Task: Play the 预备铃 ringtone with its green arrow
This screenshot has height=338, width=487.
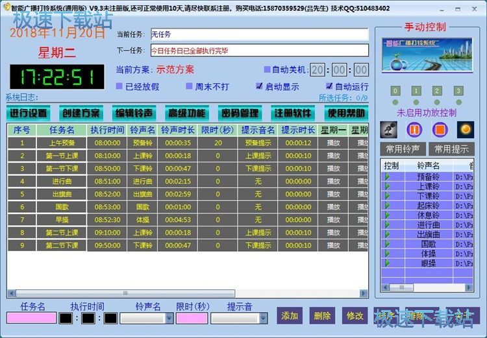Action: (387, 176)
